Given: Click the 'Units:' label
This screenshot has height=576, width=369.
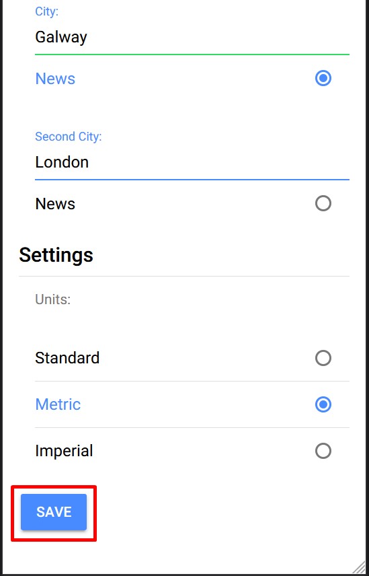Looking at the screenshot, I should coord(52,299).
